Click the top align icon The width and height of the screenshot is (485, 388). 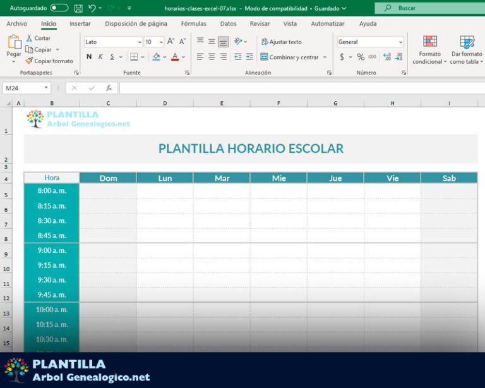[x=200, y=41]
